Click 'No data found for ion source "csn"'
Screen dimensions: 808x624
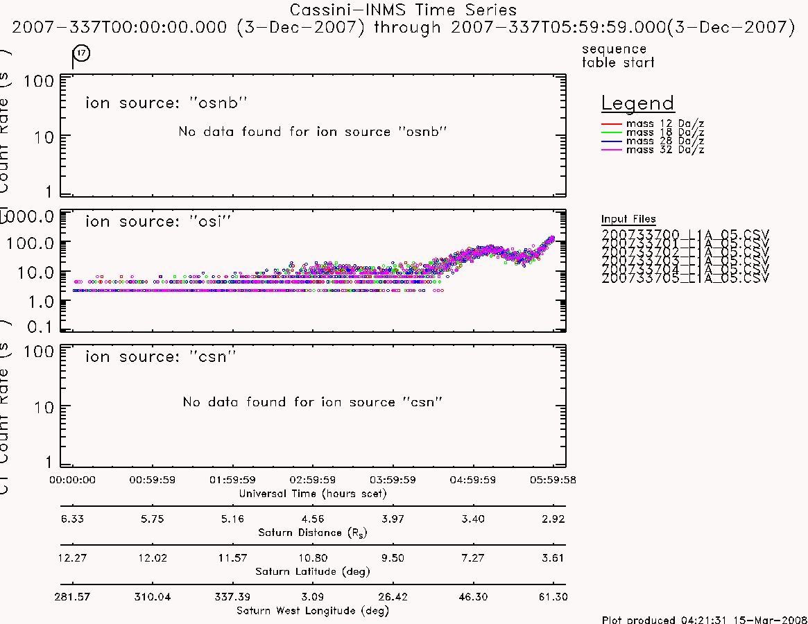click(x=312, y=402)
